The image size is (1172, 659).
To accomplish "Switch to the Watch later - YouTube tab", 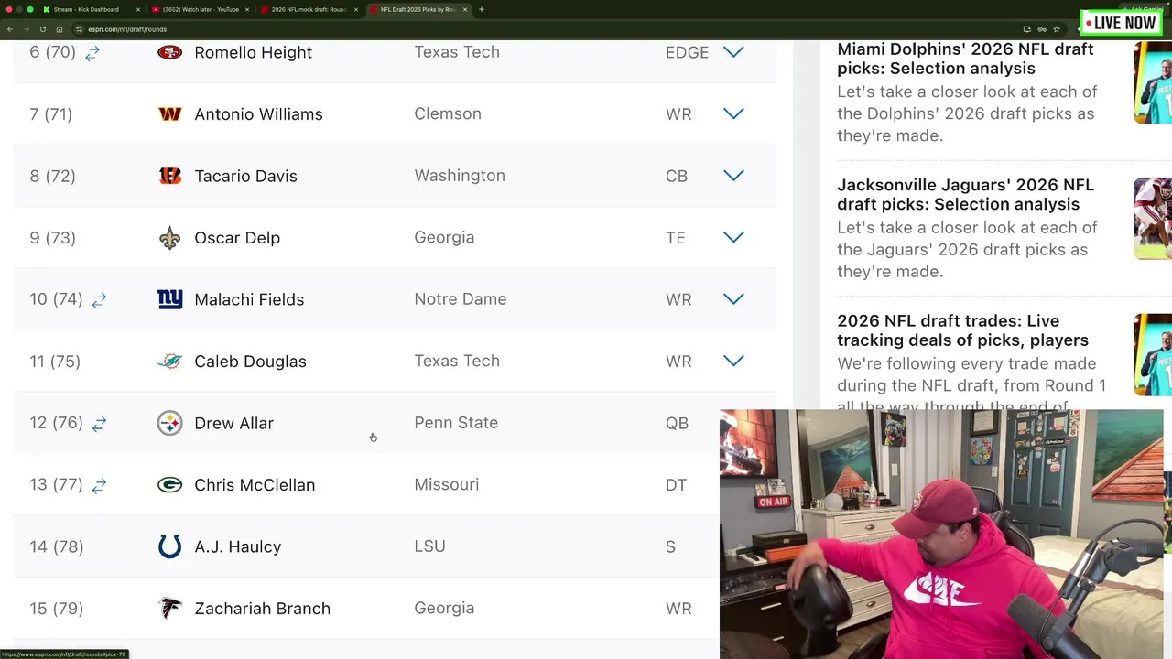I will (x=200, y=9).
